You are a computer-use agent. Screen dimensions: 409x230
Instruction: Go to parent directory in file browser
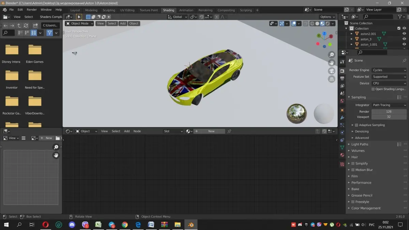19,26
